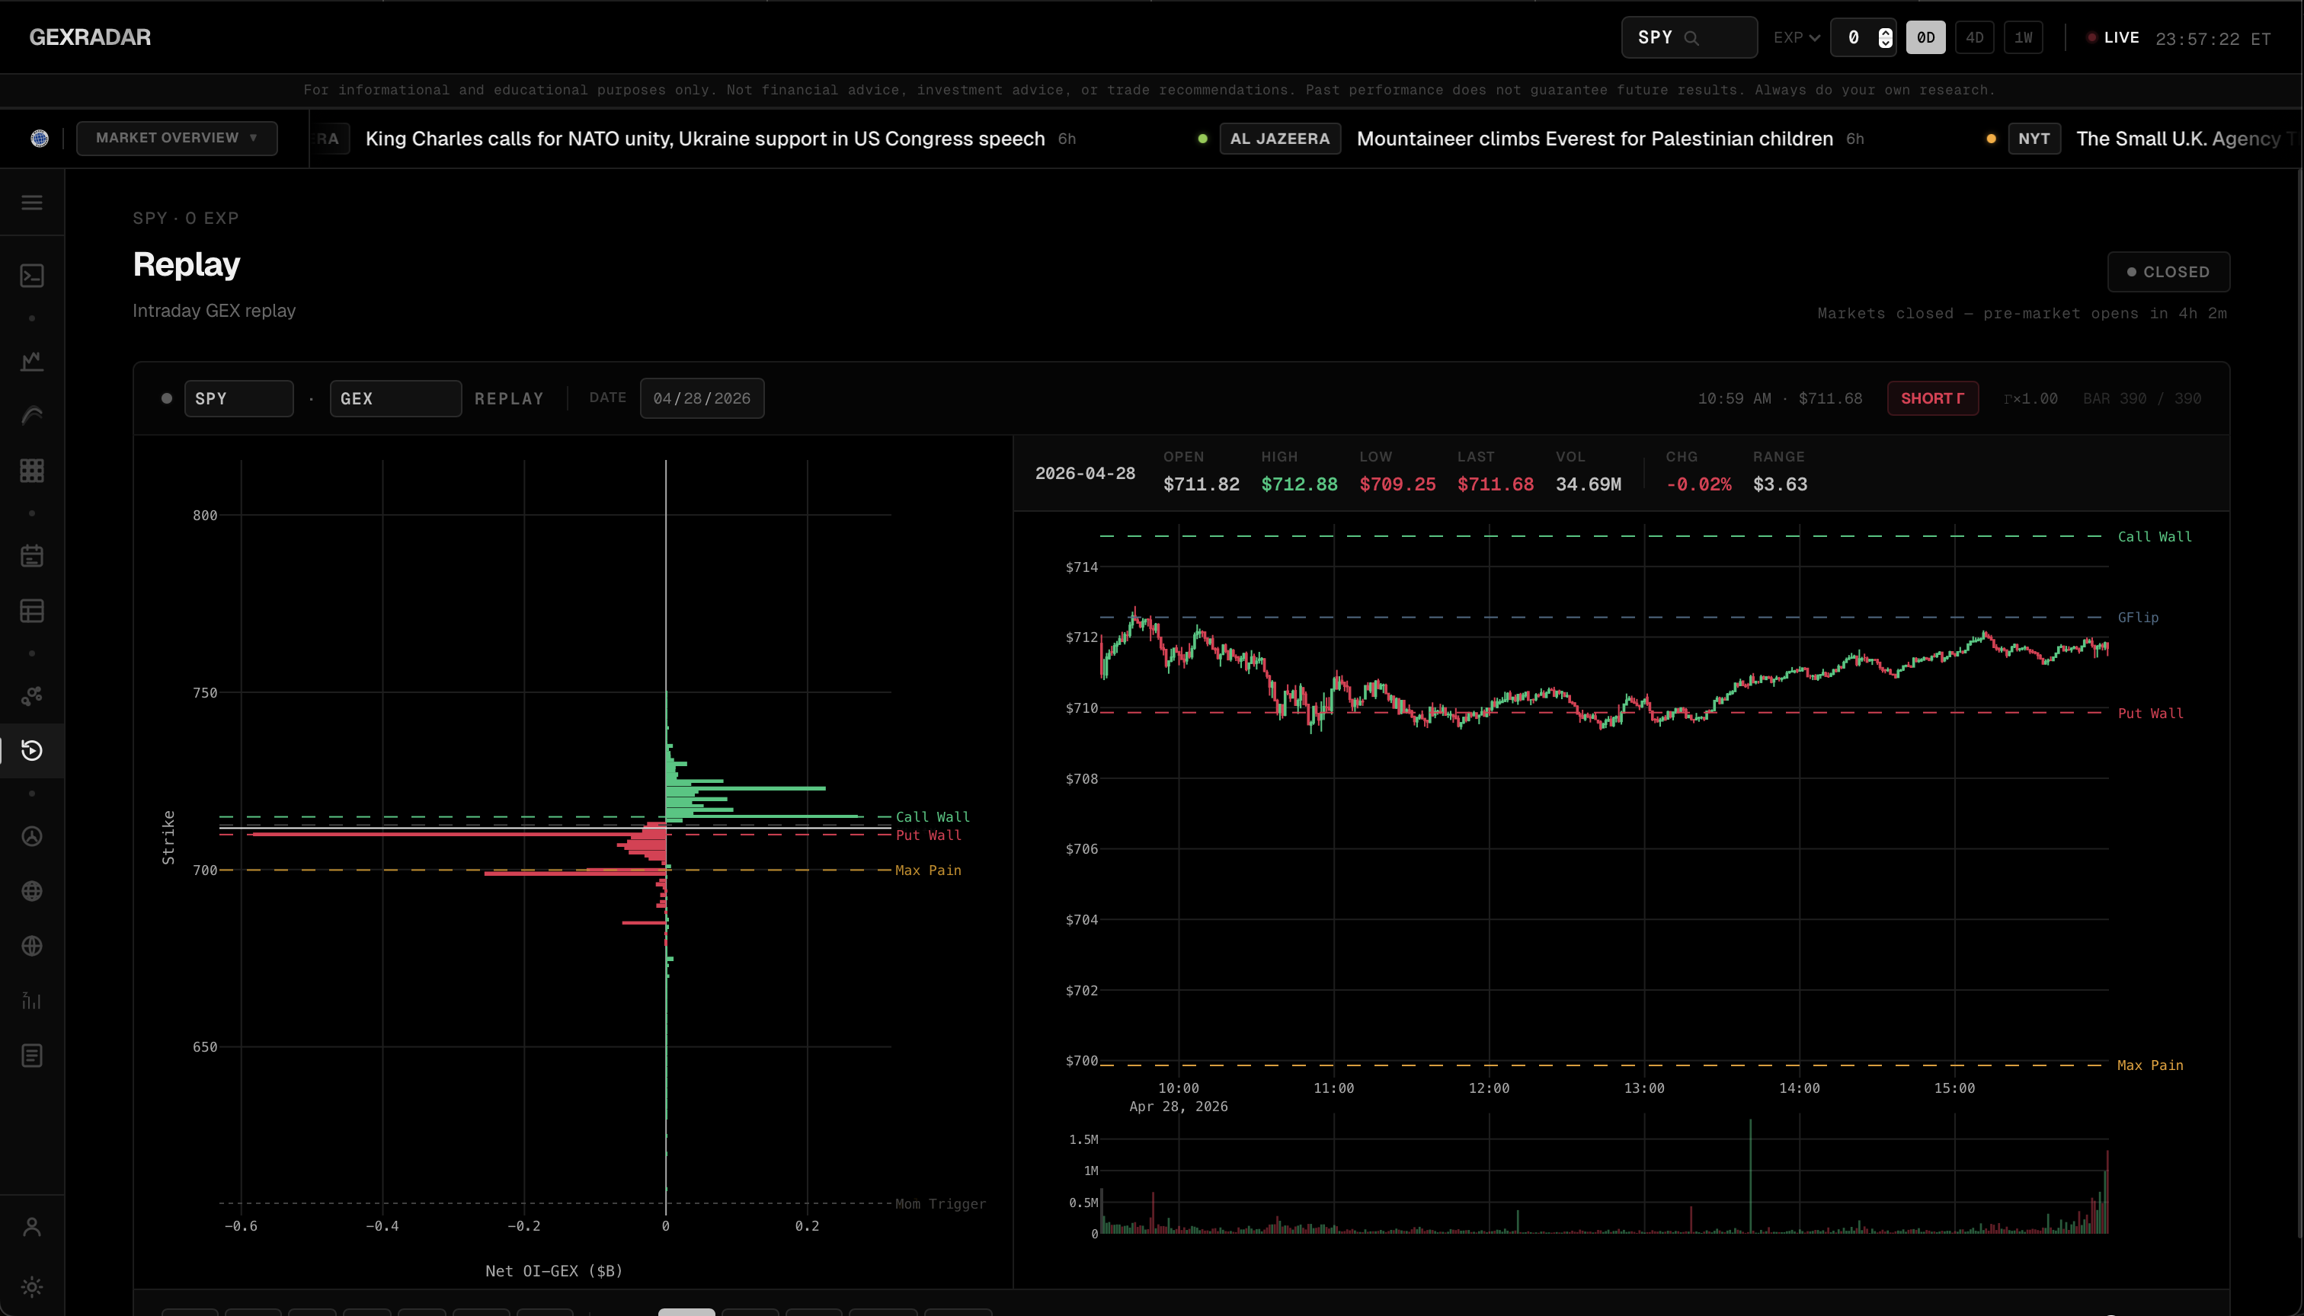Adjust the expiration count stepper arrows
Image resolution: width=2304 pixels, height=1316 pixels.
point(1884,38)
